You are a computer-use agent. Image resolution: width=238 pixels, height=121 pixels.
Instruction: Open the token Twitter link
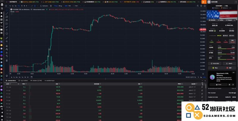[x=220, y=20]
